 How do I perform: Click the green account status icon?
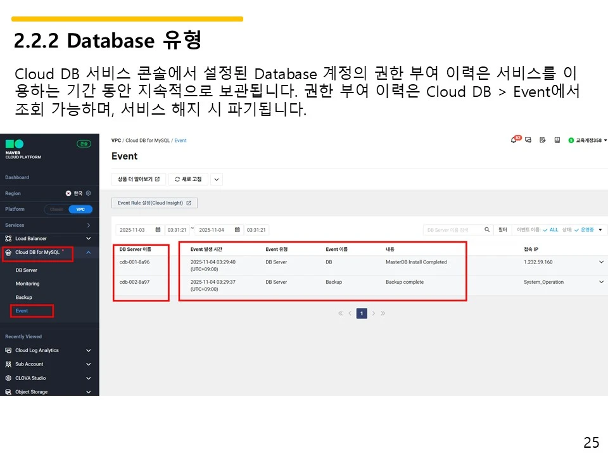tap(571, 141)
